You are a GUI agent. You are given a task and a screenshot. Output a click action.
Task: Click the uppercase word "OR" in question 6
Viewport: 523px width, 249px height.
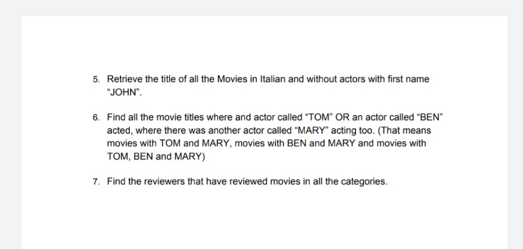pos(342,117)
